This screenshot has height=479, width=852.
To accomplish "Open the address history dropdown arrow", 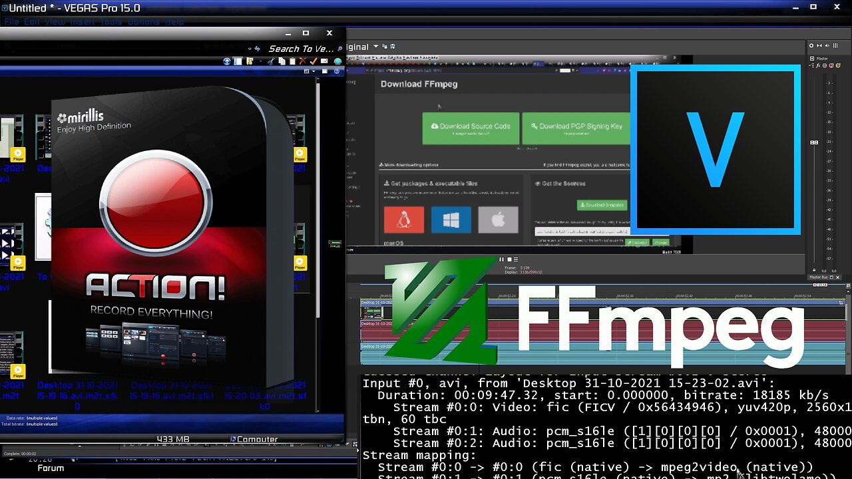I will tap(250, 49).
